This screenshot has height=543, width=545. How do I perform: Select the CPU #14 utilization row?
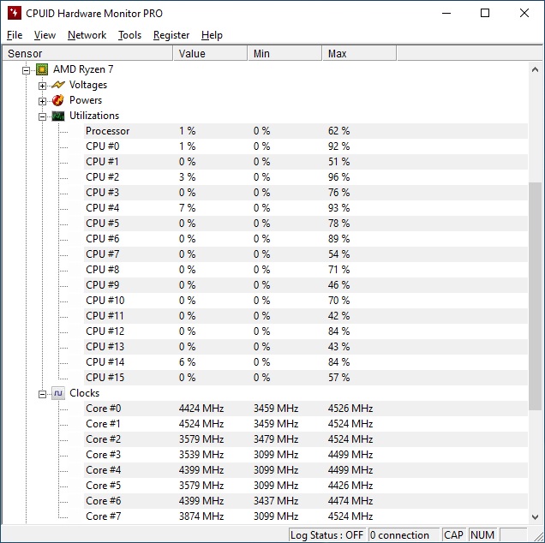click(306, 362)
